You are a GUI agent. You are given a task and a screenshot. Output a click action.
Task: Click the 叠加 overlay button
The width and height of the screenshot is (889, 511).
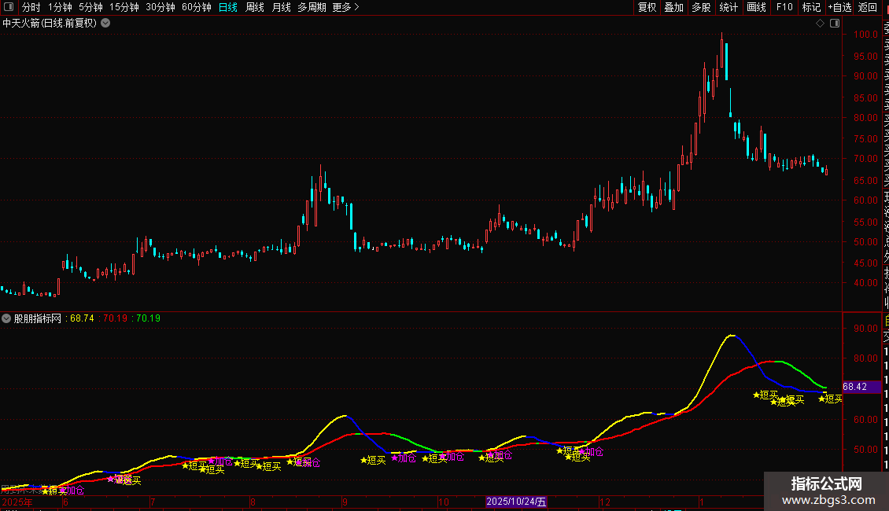point(674,7)
